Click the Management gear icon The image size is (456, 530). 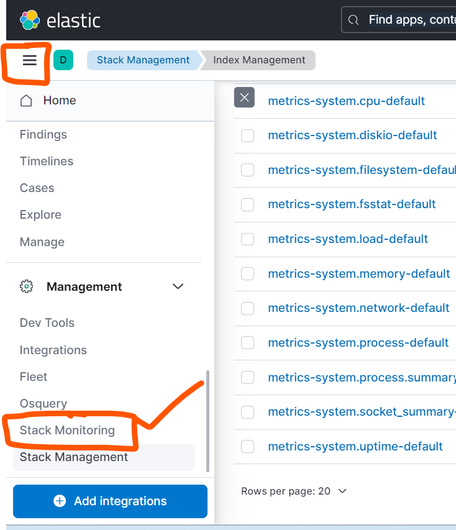(x=26, y=286)
